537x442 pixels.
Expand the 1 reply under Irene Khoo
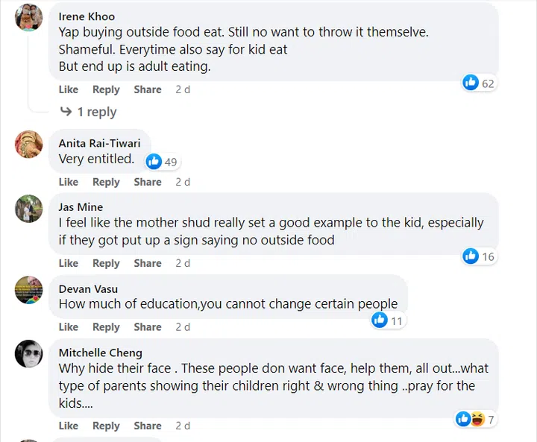[97, 112]
